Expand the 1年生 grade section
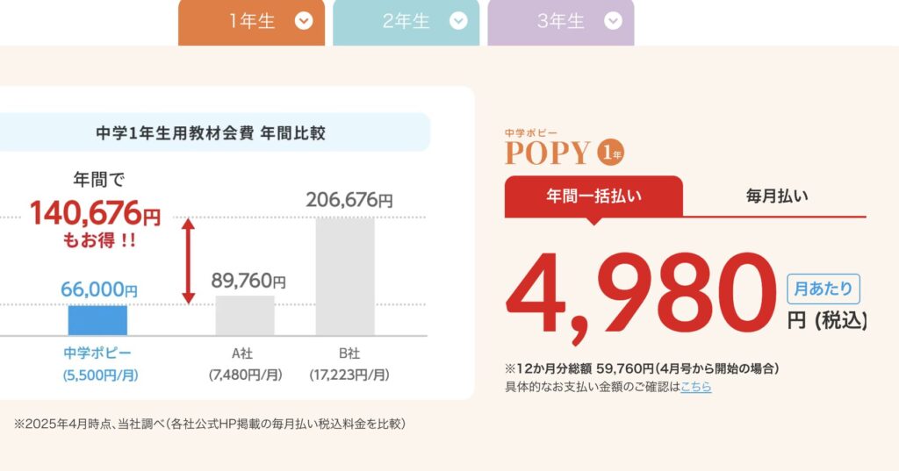 pos(252,22)
